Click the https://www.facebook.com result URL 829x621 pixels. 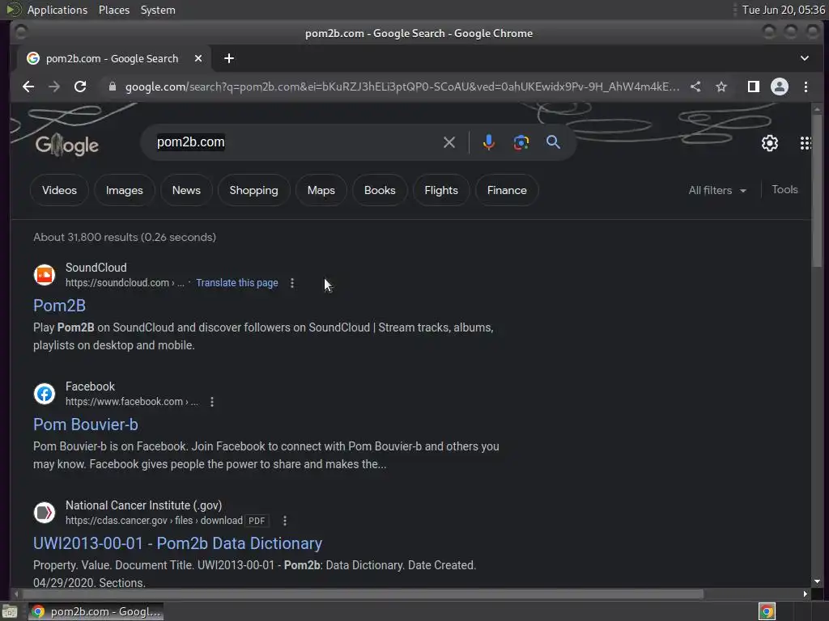pyautogui.click(x=132, y=401)
